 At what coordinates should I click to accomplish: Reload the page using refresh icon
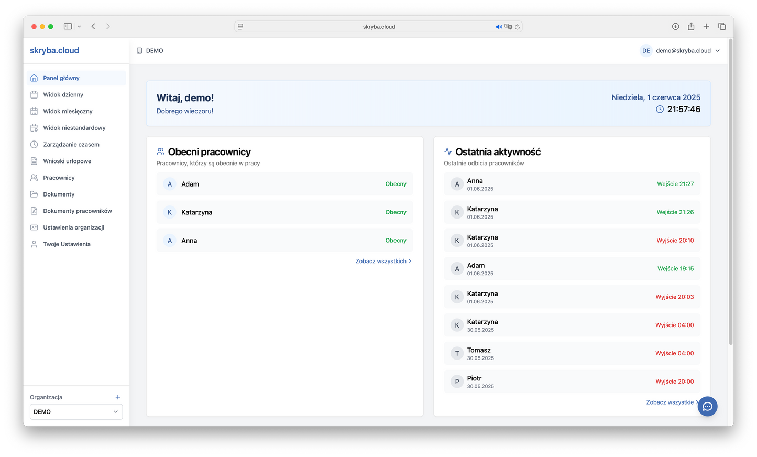tap(517, 27)
